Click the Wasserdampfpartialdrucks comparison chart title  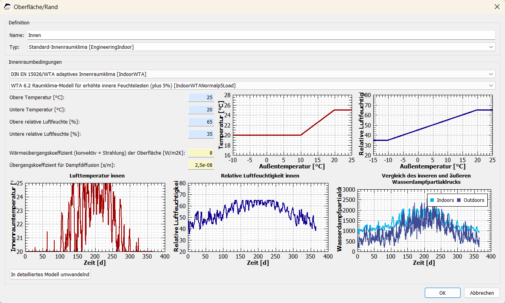coord(426,179)
